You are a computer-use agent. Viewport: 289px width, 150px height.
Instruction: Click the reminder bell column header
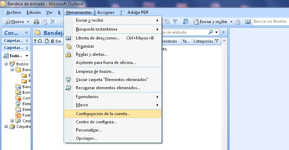40,41
